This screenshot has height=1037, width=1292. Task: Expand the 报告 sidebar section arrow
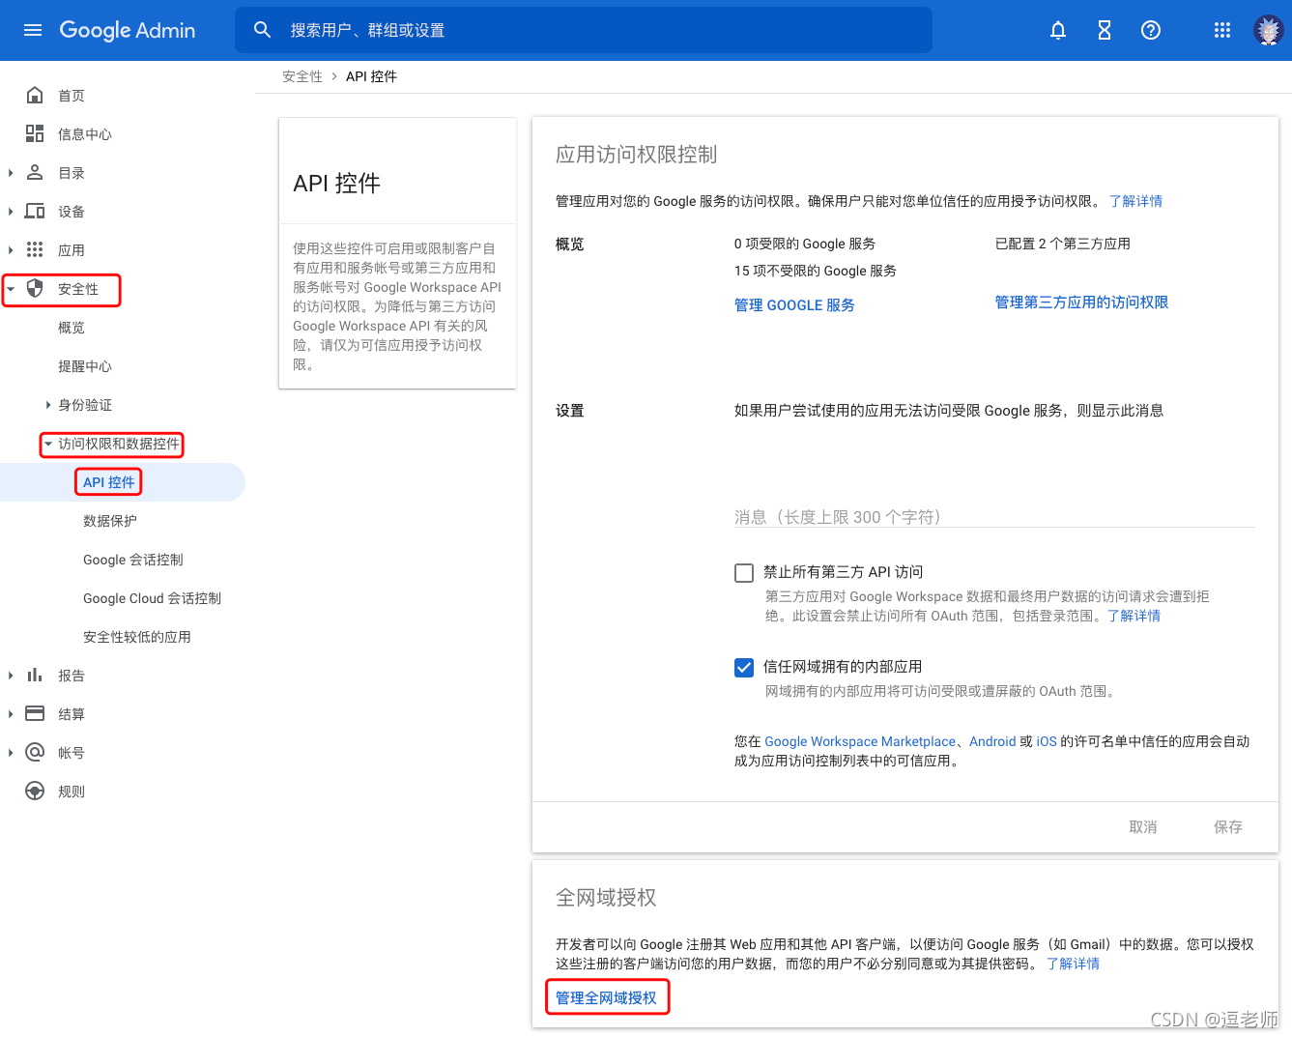pyautogui.click(x=11, y=676)
